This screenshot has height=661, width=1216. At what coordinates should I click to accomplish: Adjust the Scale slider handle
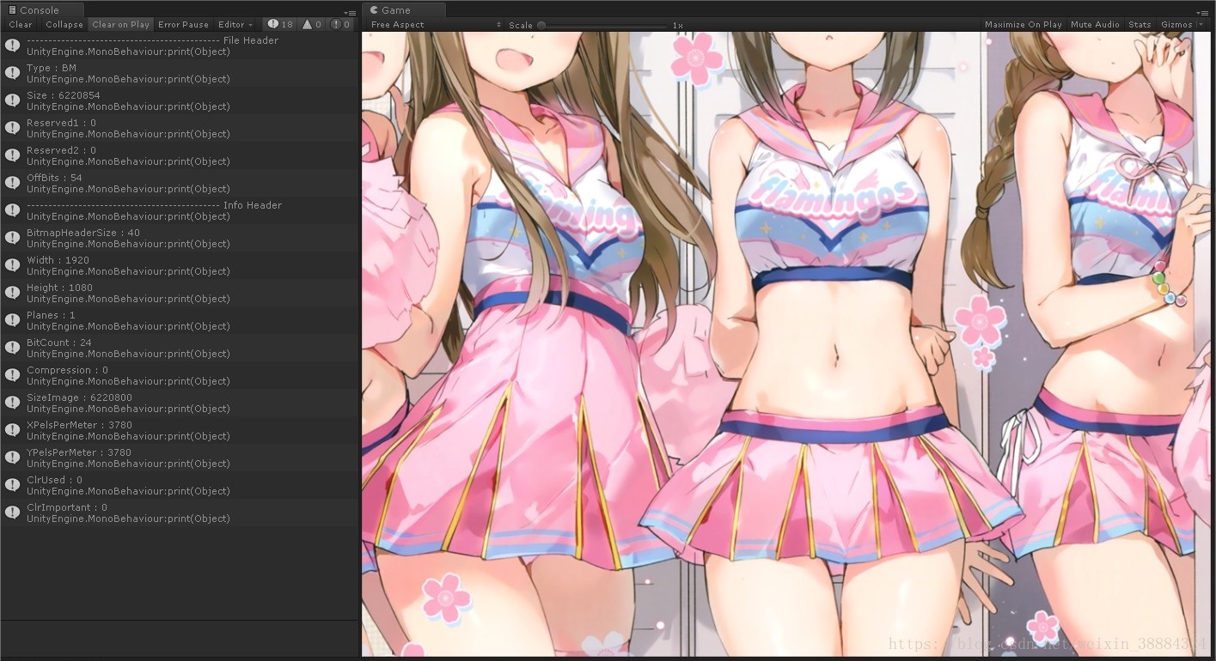point(541,25)
